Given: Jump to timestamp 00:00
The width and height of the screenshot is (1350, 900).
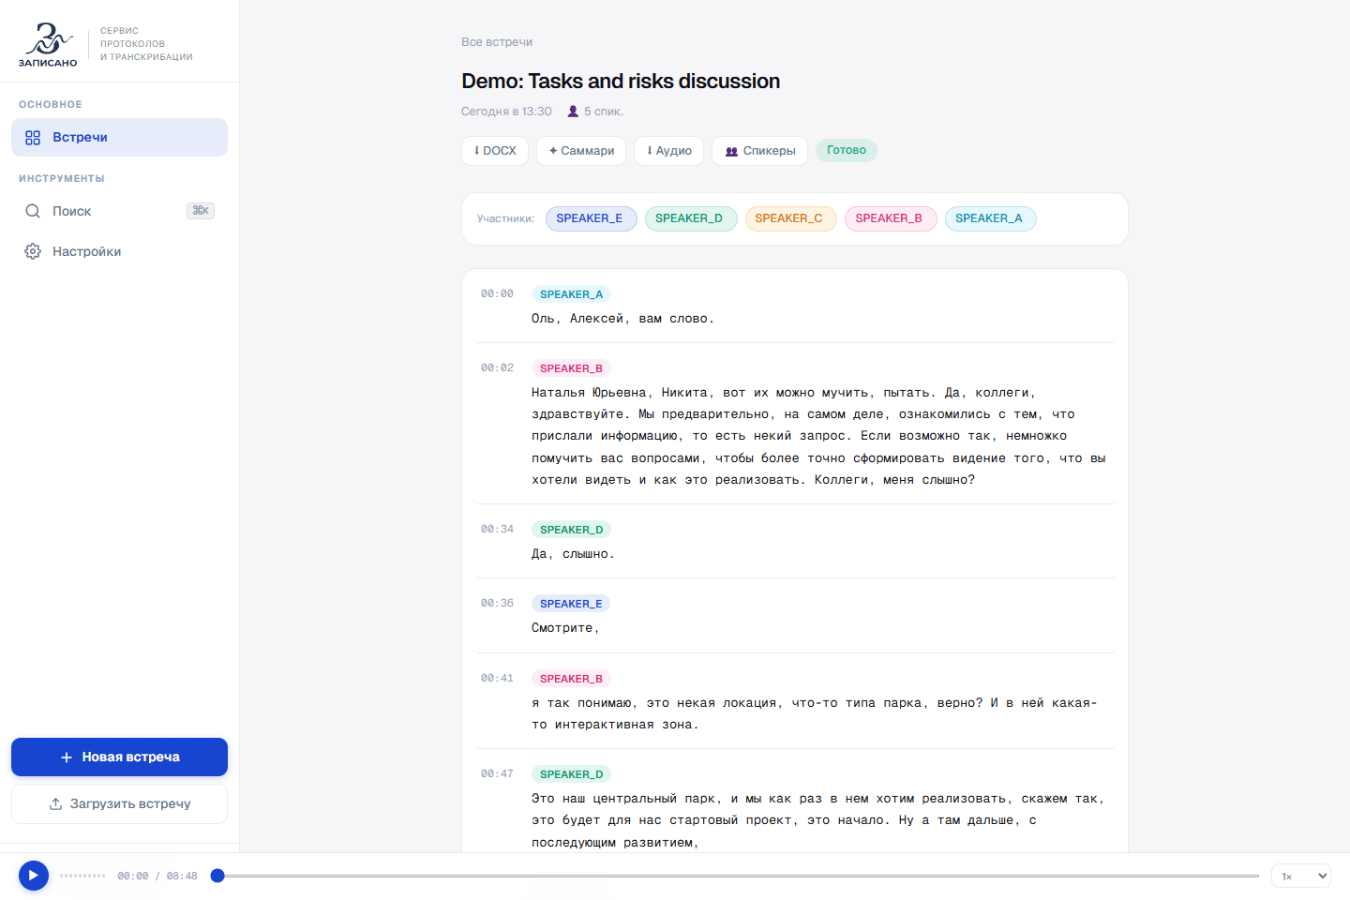Looking at the screenshot, I should point(497,293).
